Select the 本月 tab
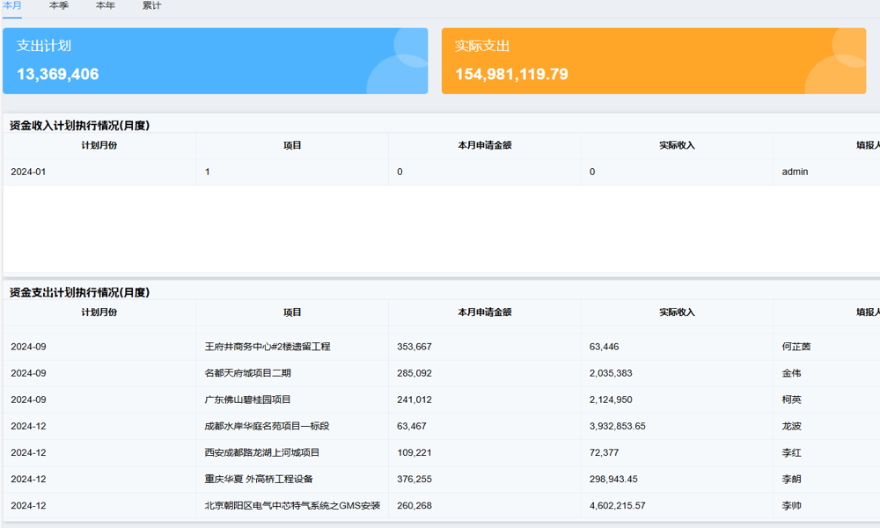880x528 pixels. click(14, 6)
